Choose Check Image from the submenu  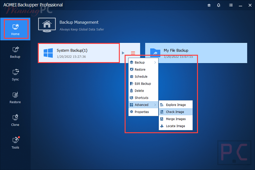click(175, 112)
